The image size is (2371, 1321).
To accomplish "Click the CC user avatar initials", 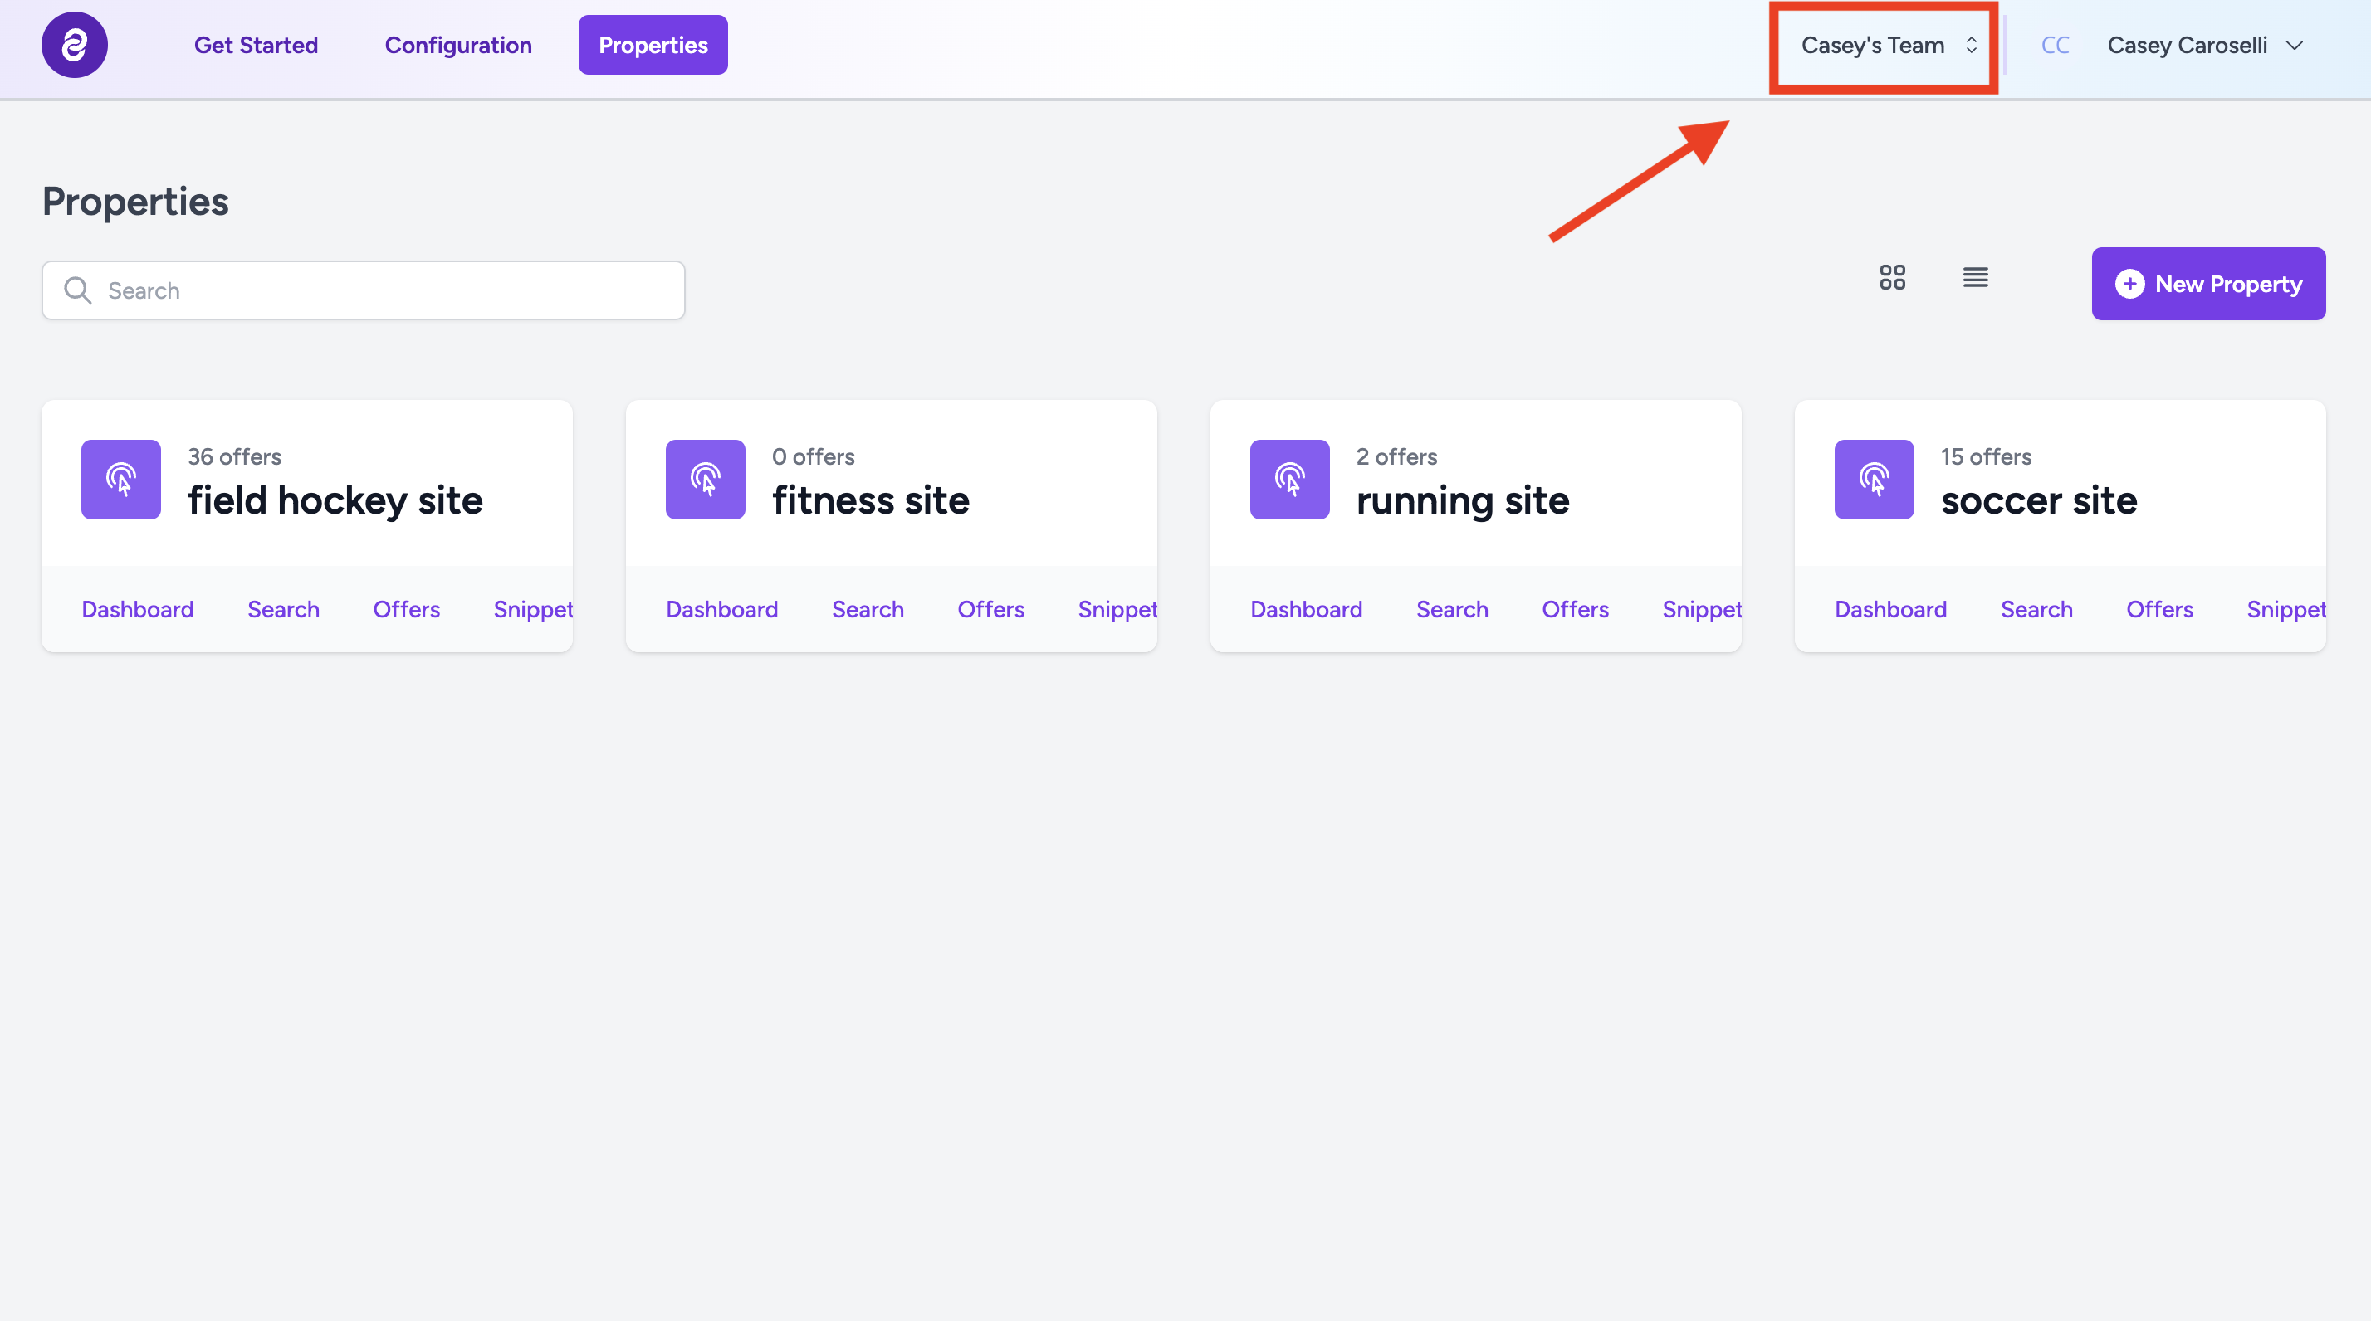I will 2056,45.
